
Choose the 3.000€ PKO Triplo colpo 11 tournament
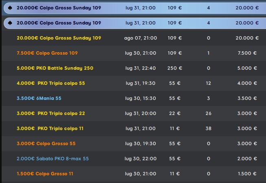(x=134, y=128)
